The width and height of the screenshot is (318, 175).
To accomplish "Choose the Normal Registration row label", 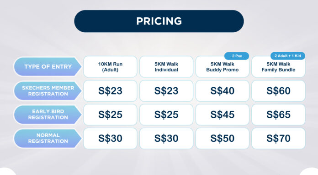I will point(48,138).
